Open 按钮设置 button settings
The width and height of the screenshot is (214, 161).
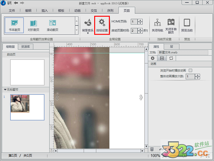pos(102,25)
